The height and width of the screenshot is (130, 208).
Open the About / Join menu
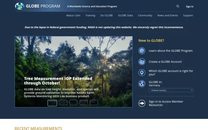73,15
